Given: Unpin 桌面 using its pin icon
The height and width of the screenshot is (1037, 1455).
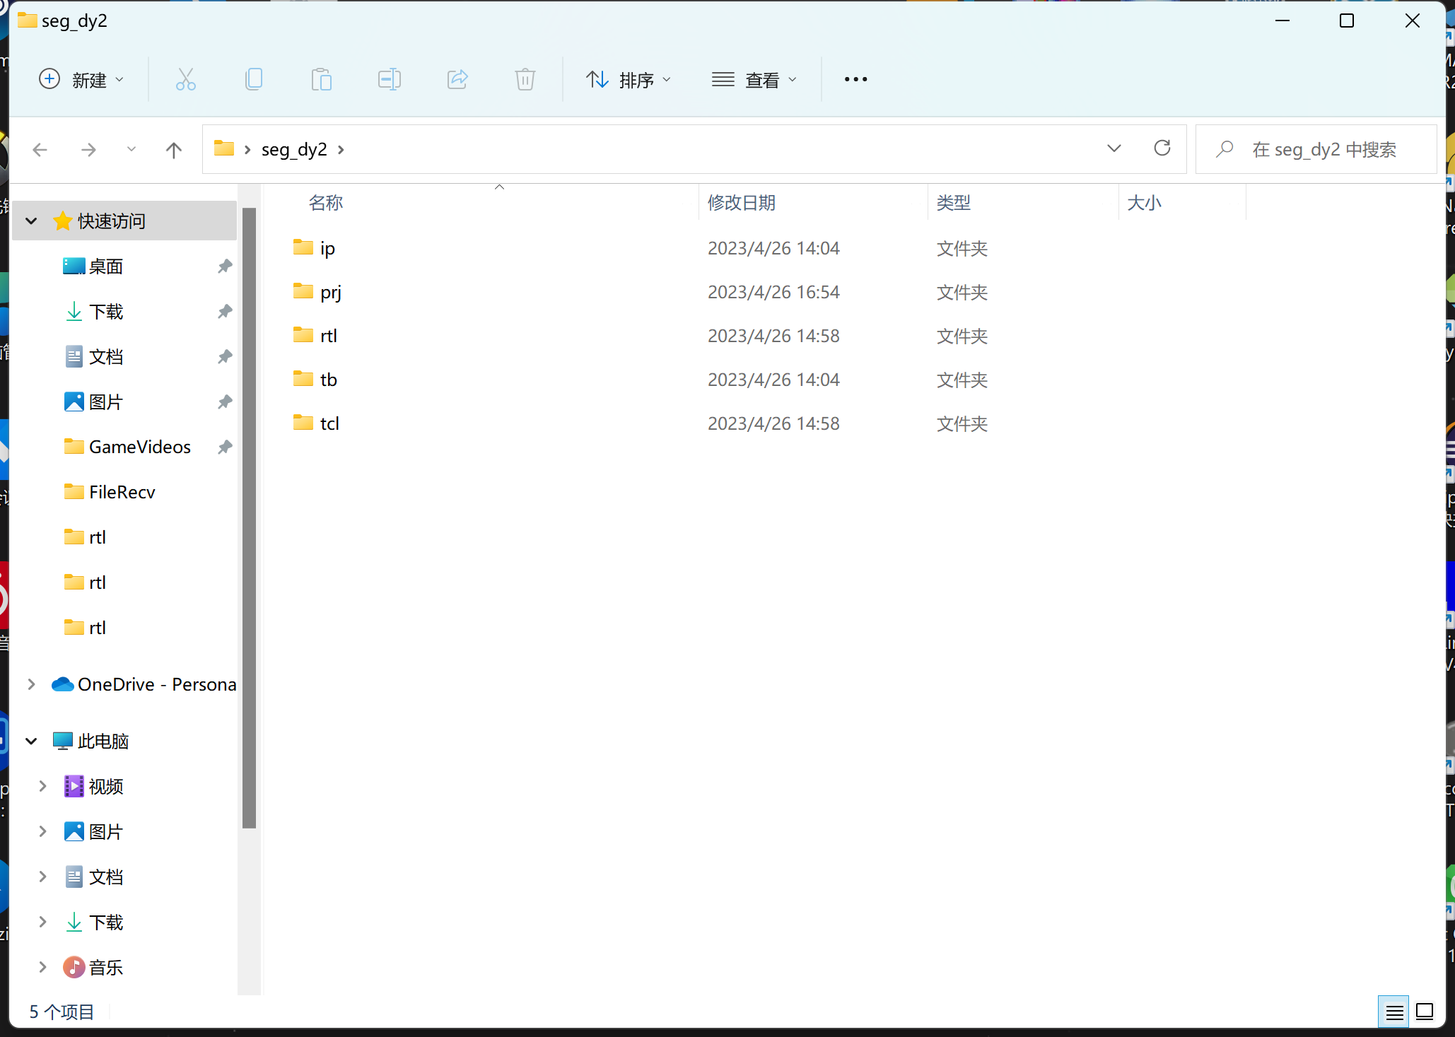Looking at the screenshot, I should (225, 266).
